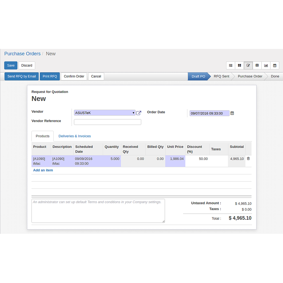
Task: Open the date picker for Order Date
Action: 232,113
